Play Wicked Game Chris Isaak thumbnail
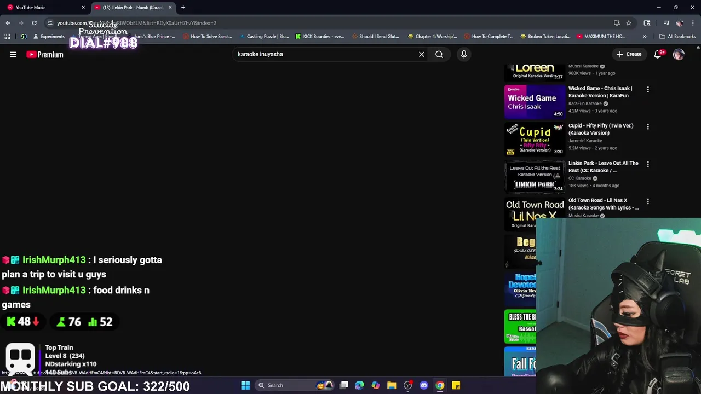 [x=535, y=101]
